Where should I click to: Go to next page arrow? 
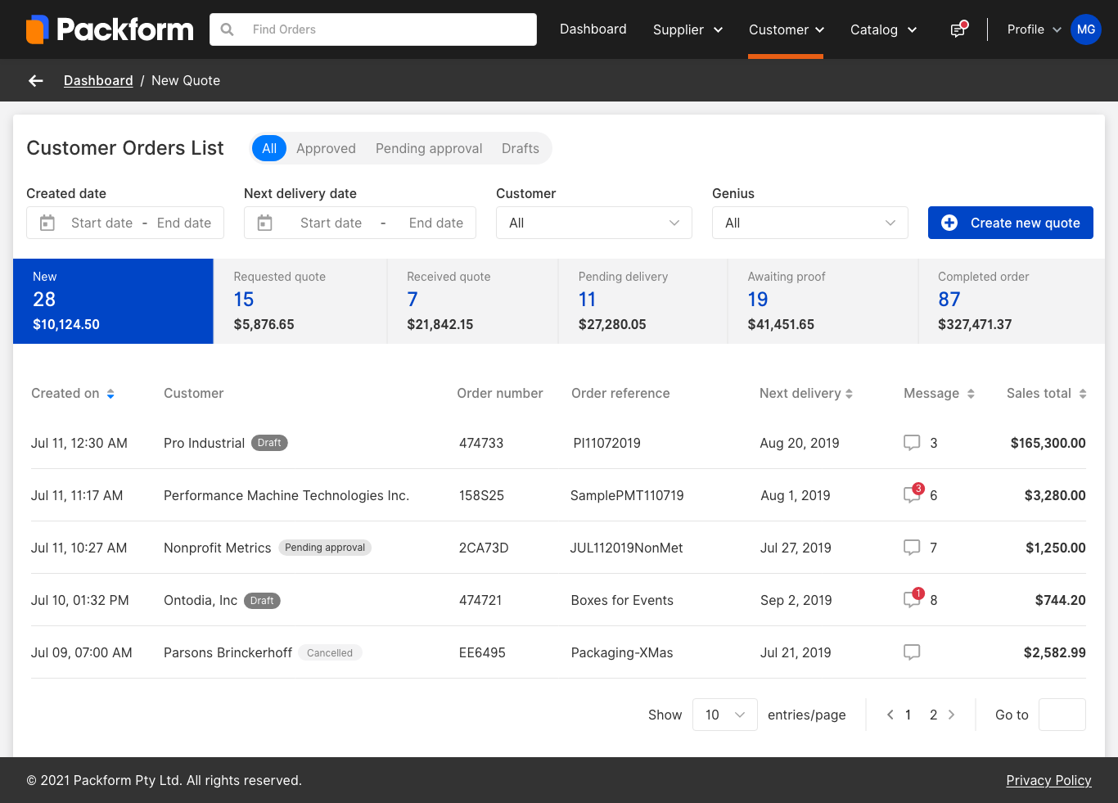[x=952, y=715]
